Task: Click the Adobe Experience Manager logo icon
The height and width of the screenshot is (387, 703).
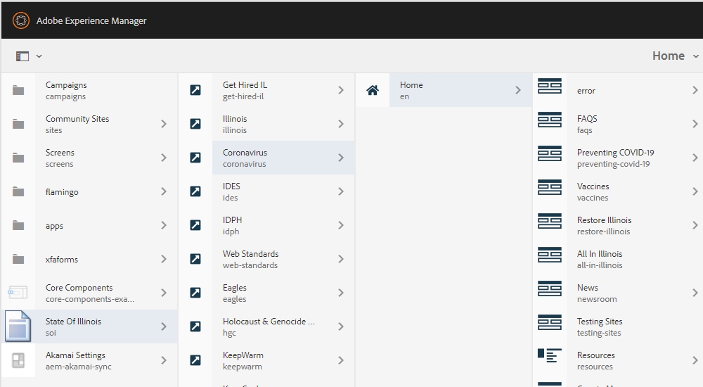Action: (x=21, y=20)
